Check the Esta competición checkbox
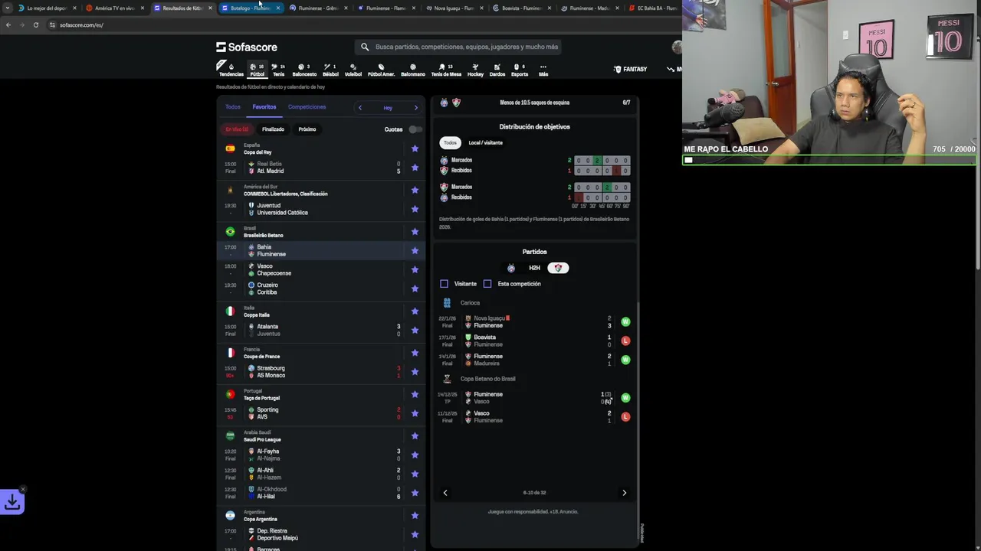Screen dimensions: 981x551 (x=487, y=284)
